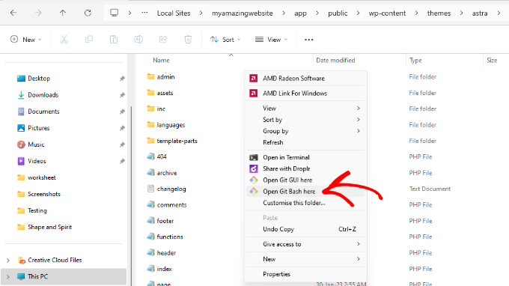Expand the Give access to submenu
509x286 pixels.
[306, 244]
